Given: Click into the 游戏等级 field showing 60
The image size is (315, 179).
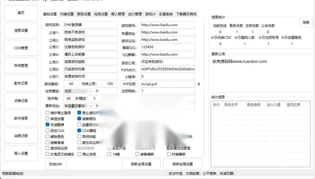Looking at the screenshot, I should click(71, 84).
